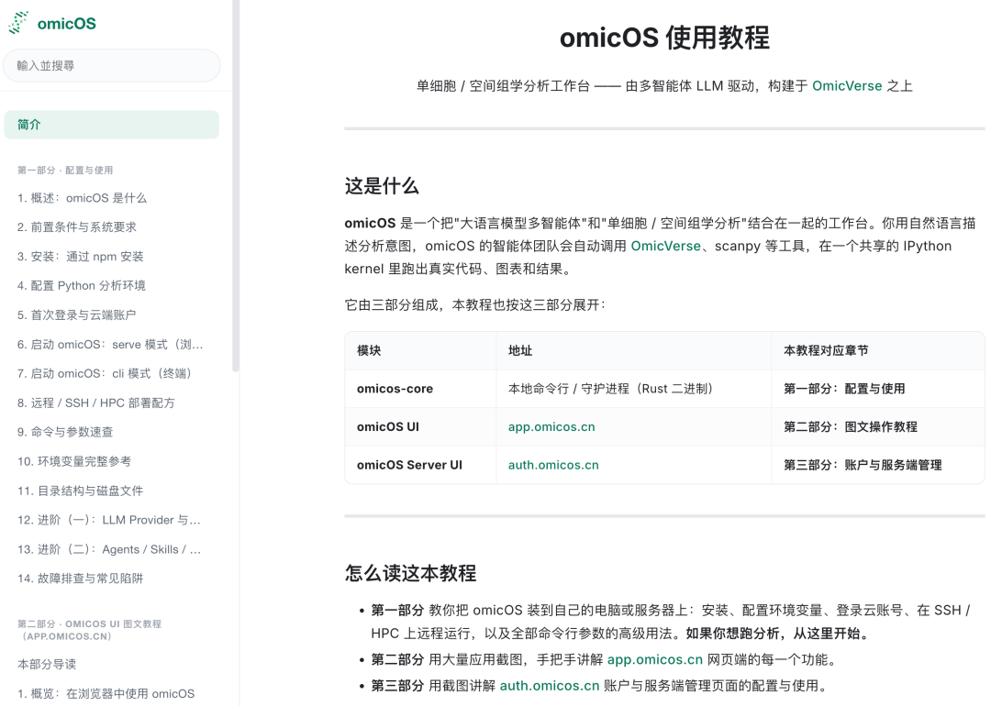Click the sidebar vertical scrollbar thumb
This screenshot has width=991, height=706.
point(236,186)
